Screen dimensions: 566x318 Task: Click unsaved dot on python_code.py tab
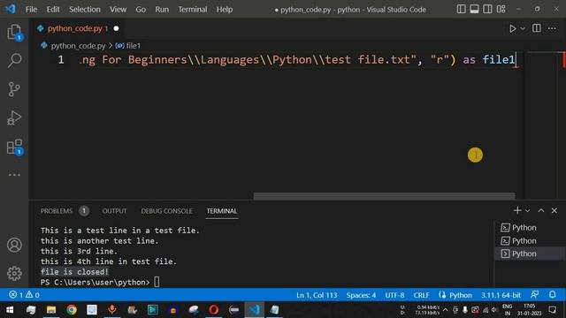pyautogui.click(x=116, y=28)
